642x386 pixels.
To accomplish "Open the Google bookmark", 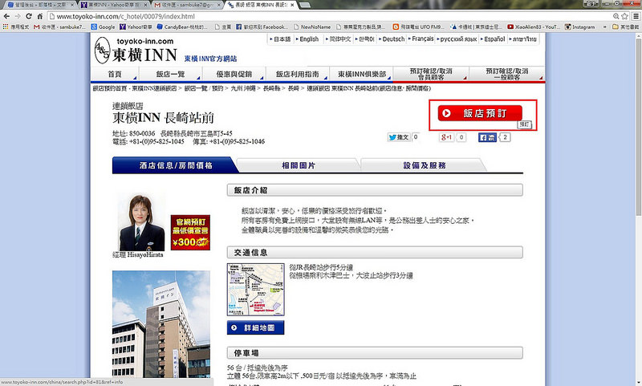I will 103,26.
